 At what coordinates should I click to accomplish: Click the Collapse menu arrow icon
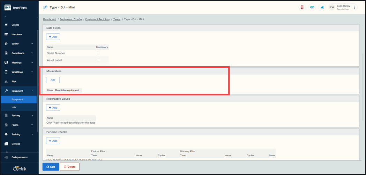point(6,157)
